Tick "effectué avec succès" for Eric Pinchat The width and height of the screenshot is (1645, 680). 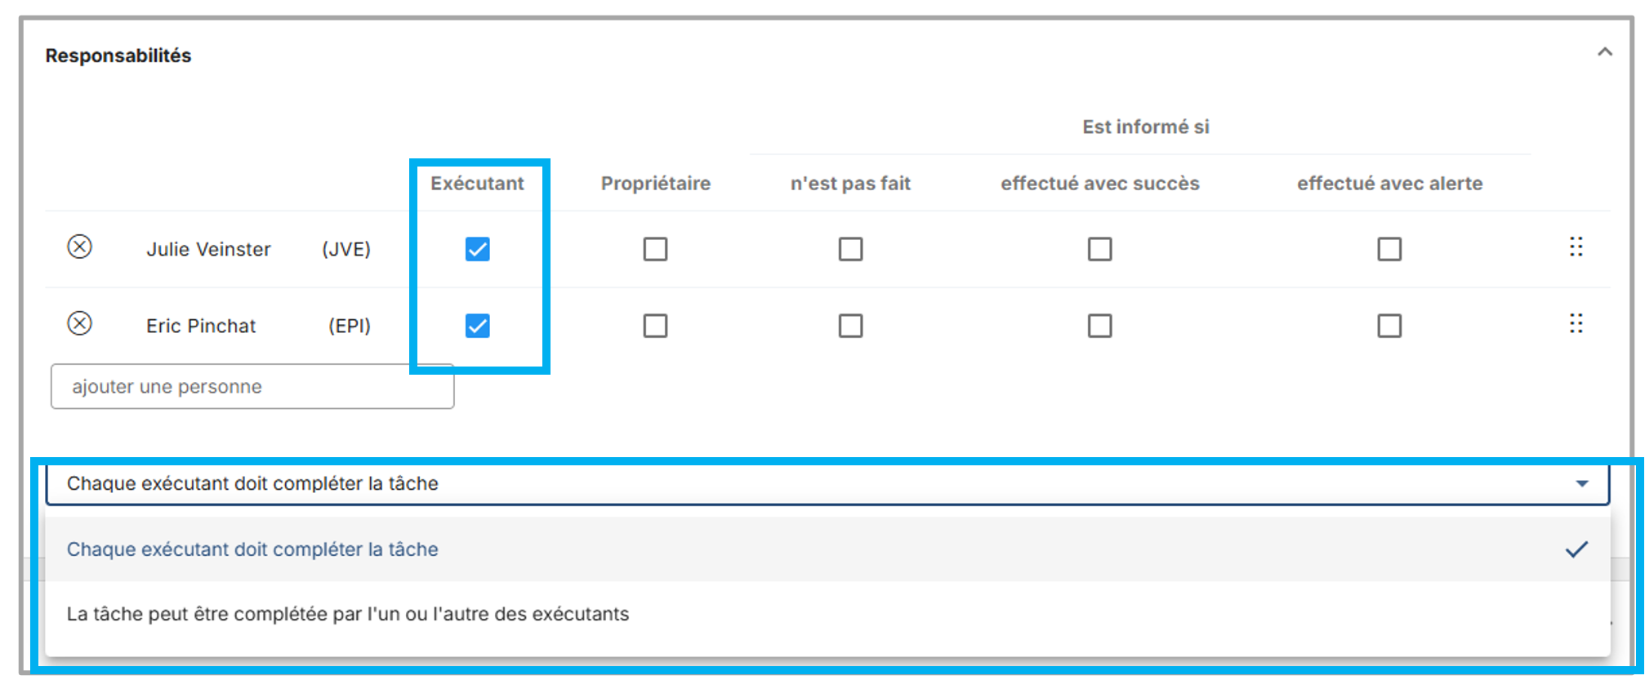1099,326
